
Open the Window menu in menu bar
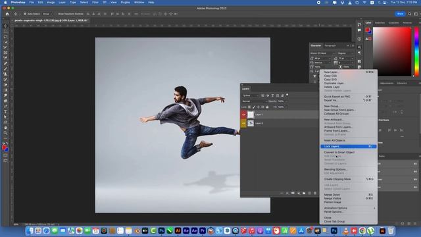[x=139, y=3]
